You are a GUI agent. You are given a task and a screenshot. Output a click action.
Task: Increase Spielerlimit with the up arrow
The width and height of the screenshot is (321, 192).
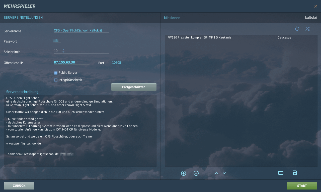pos(63,50)
